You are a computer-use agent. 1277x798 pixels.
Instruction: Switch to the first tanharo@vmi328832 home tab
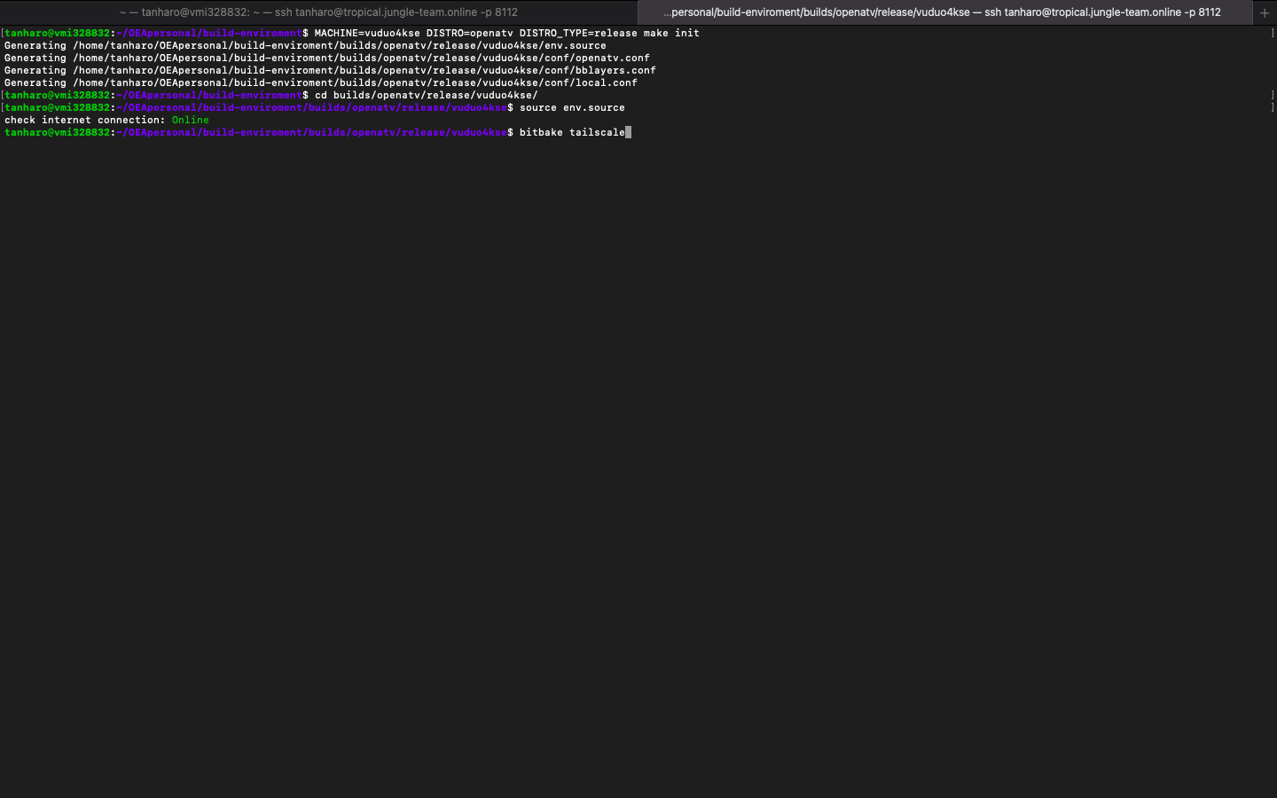(318, 12)
